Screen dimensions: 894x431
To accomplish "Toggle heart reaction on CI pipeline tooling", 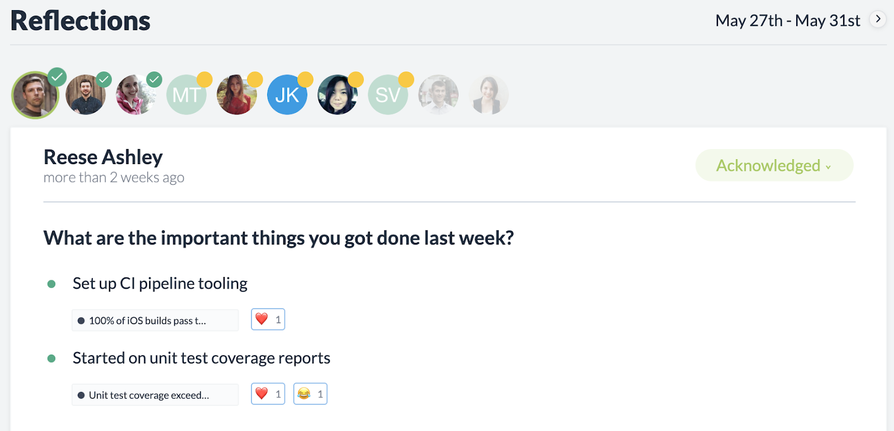I will (x=268, y=319).
